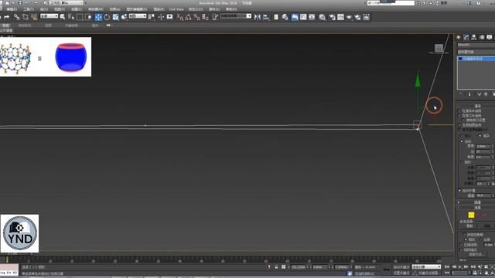Toggle the Window/Crossing selection icon
Screen dimensions: 495x278
89,17
